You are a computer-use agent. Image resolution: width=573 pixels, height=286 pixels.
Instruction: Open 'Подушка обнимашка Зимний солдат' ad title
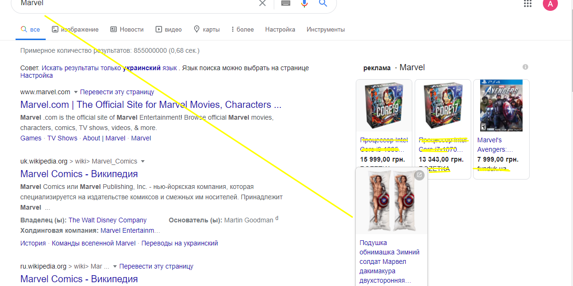pyautogui.click(x=390, y=261)
